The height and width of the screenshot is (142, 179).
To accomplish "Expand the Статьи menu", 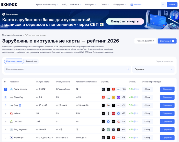I will coord(105,5).
